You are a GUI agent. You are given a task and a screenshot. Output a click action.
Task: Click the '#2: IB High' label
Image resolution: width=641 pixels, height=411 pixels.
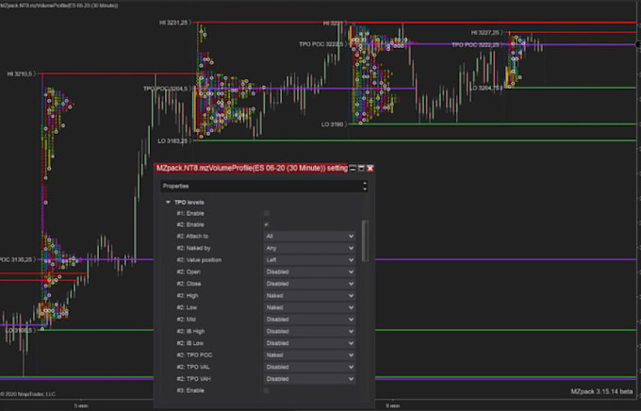click(x=191, y=331)
